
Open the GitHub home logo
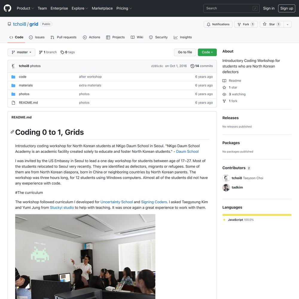tap(7, 8)
